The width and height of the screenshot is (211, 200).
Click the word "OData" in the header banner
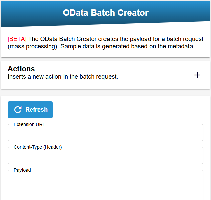point(75,13)
